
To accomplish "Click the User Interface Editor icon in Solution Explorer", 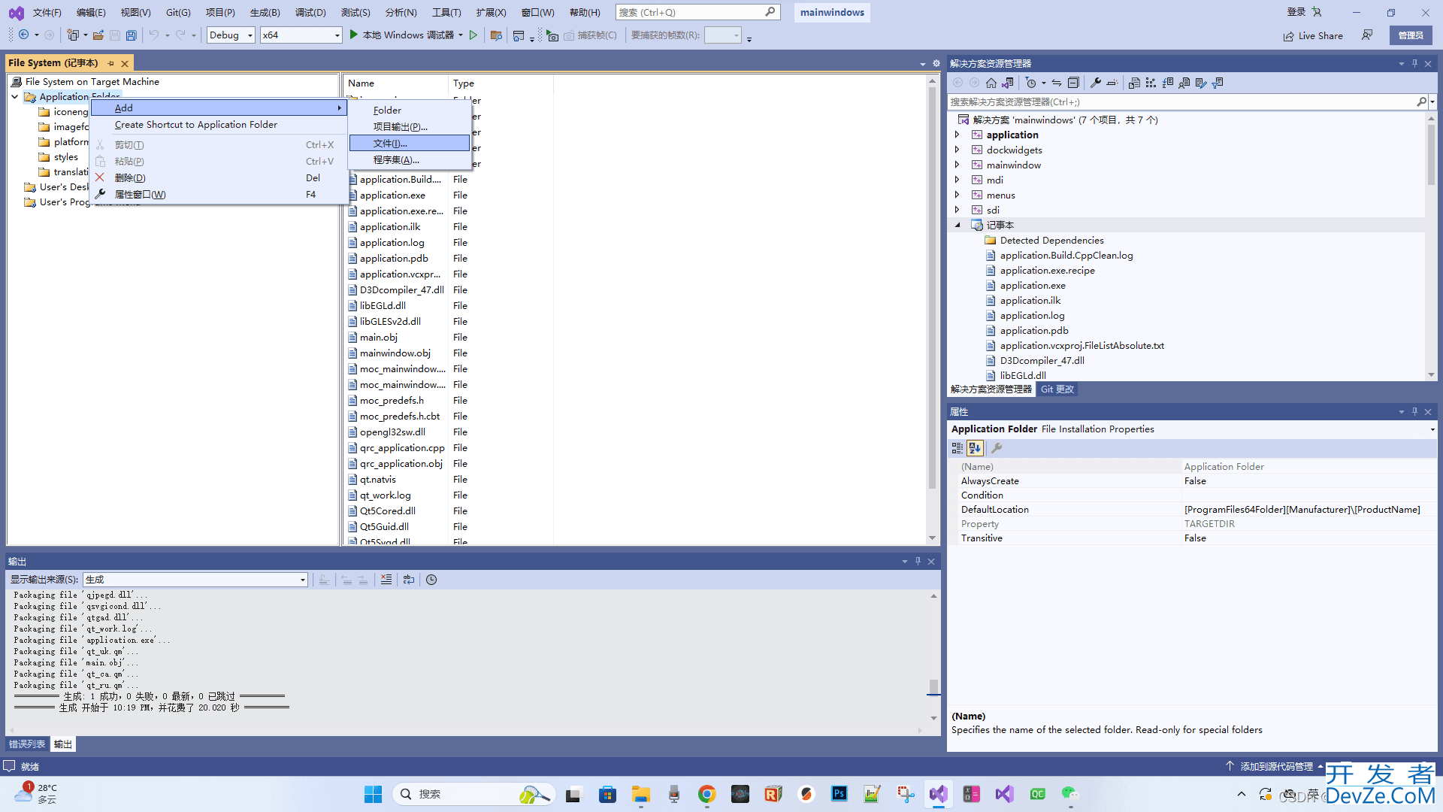I will coord(1184,83).
